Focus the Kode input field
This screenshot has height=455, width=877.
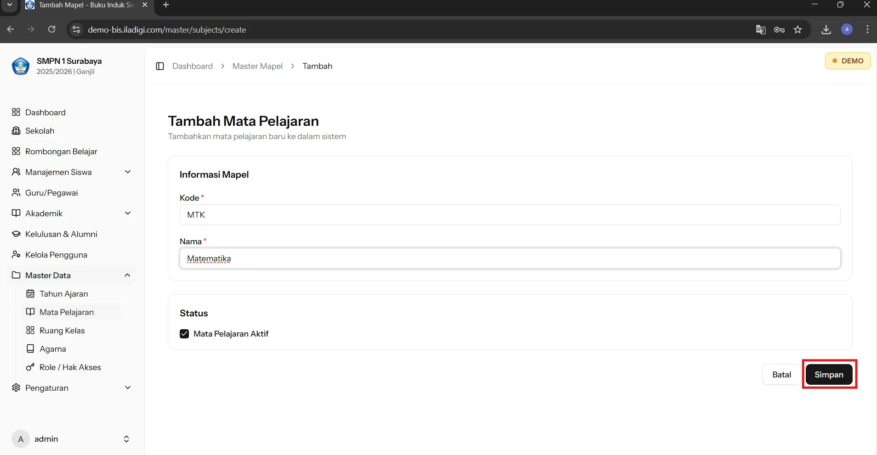[510, 214]
